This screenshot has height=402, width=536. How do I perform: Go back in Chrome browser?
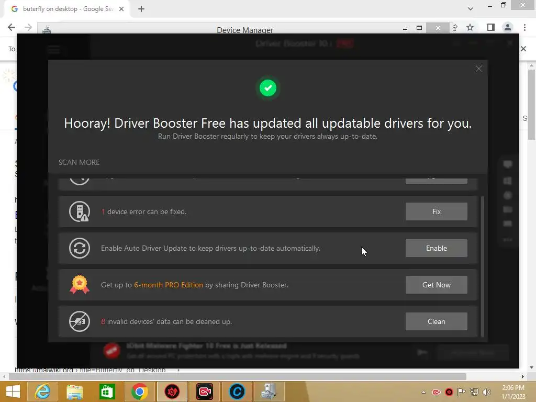click(12, 27)
